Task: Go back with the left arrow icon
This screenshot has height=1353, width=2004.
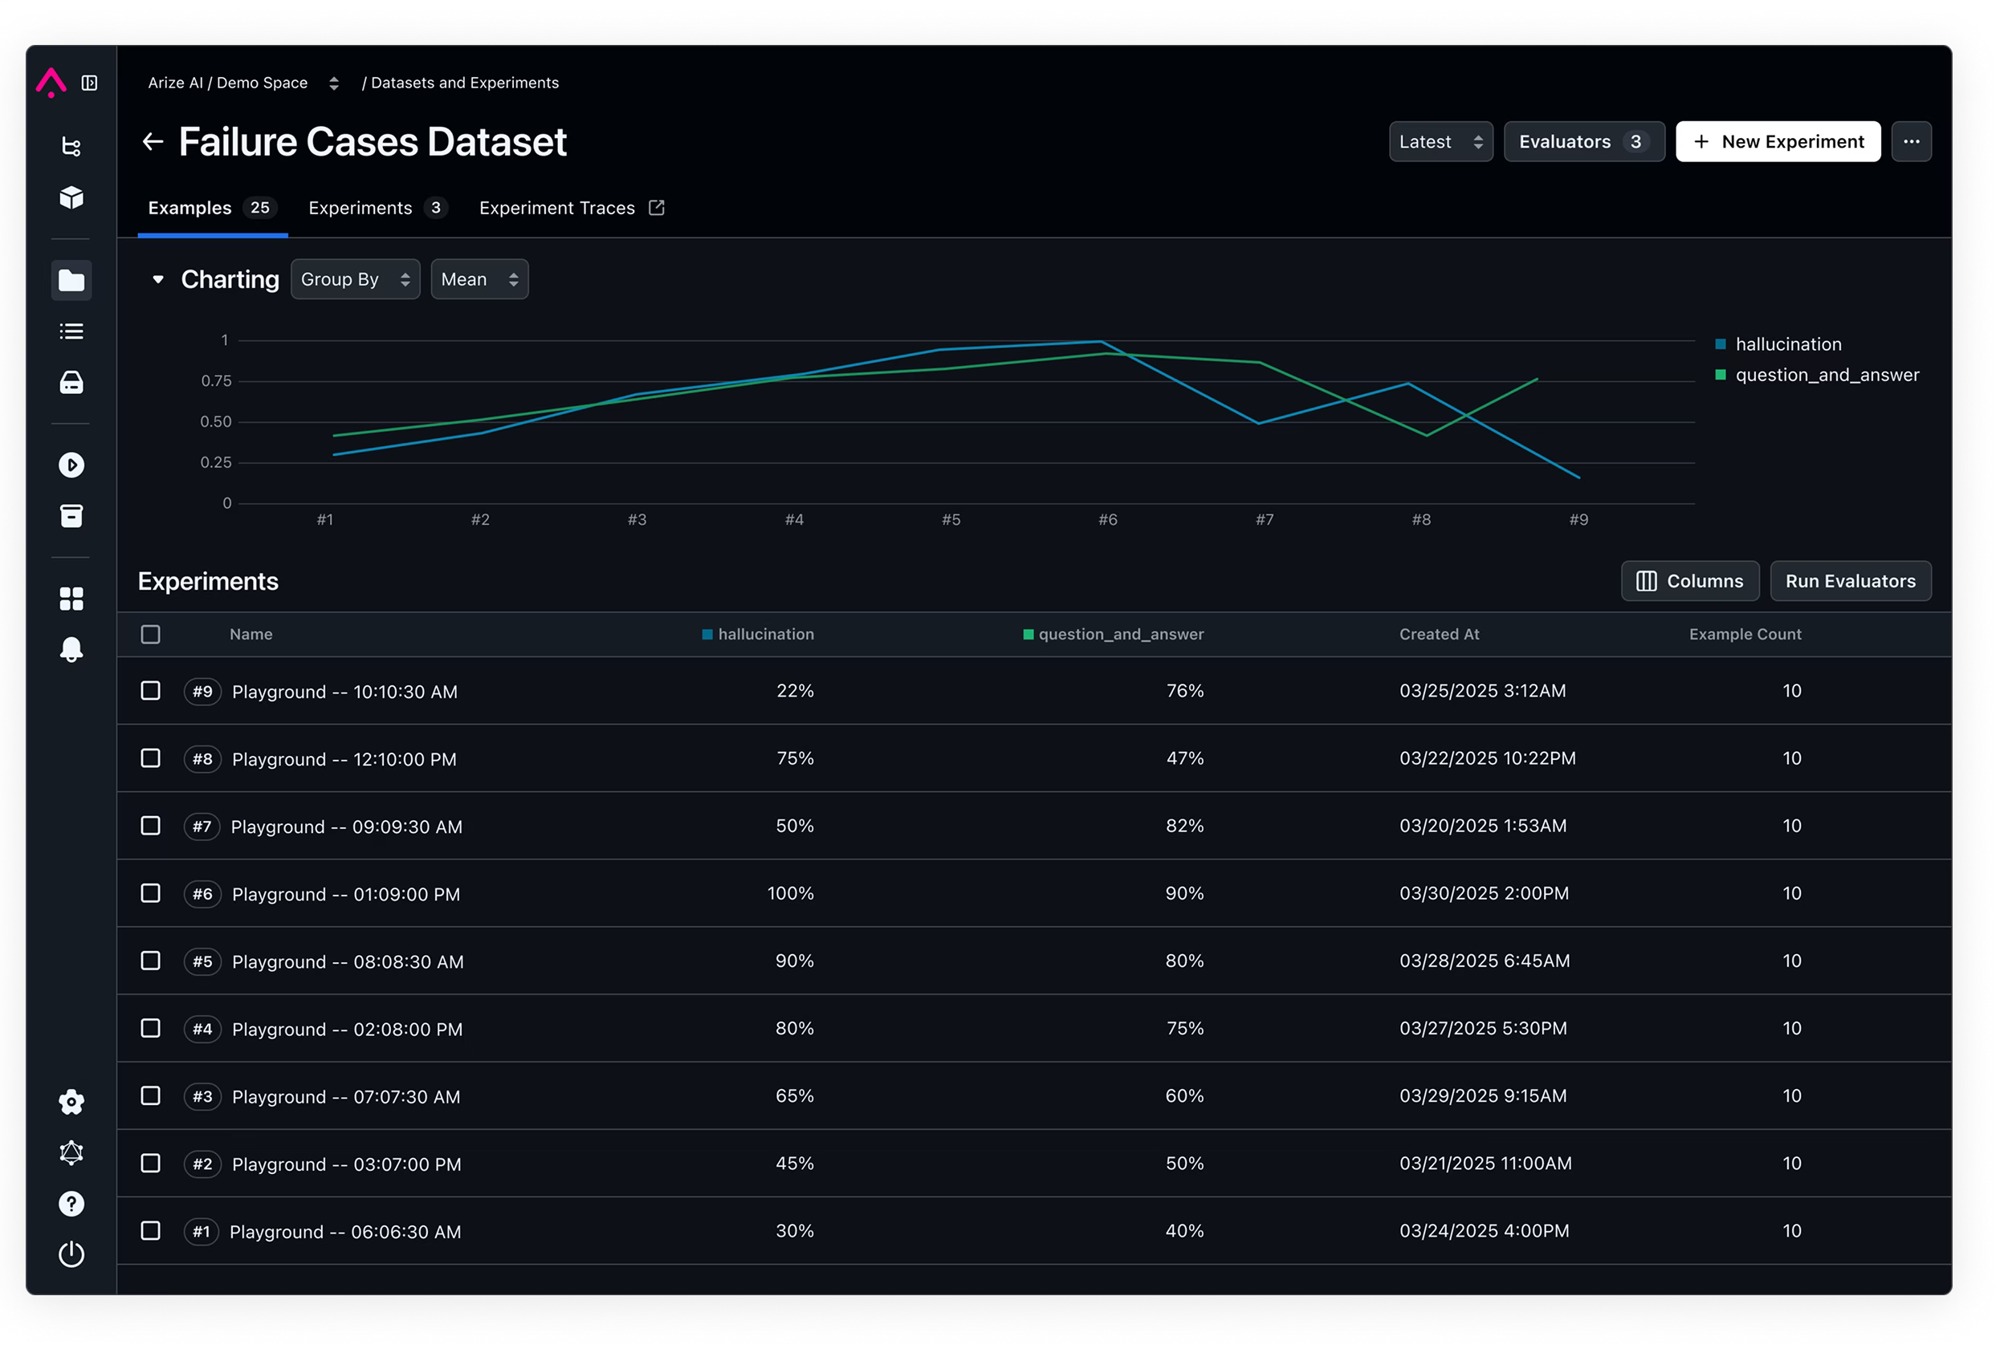Action: [153, 141]
